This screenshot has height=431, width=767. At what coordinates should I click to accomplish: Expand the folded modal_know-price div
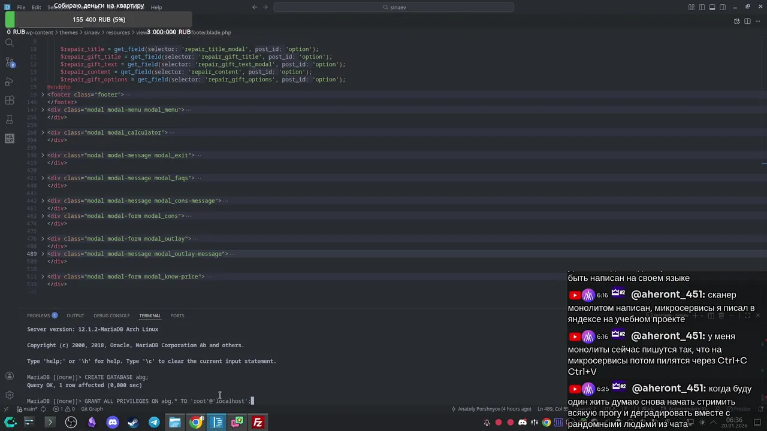pyautogui.click(x=42, y=277)
